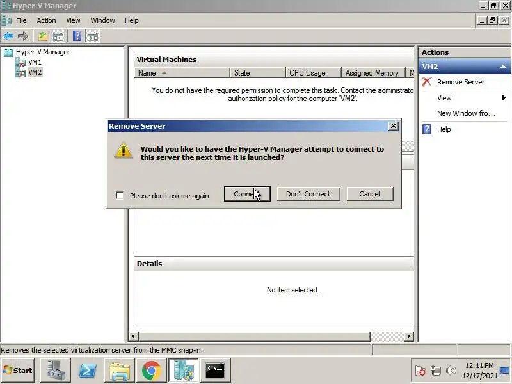This screenshot has height=384, width=512.
Task: Click the Actions pane title
Action: (435, 52)
